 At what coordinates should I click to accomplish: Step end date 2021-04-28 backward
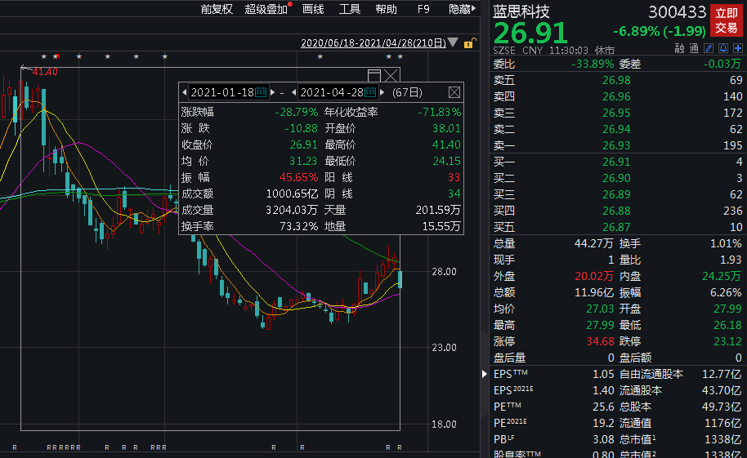(294, 92)
